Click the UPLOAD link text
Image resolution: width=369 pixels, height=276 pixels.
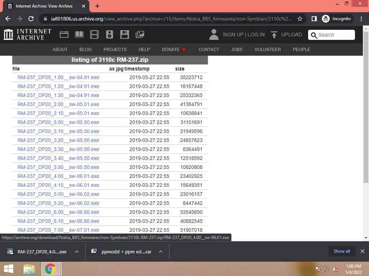292,35
